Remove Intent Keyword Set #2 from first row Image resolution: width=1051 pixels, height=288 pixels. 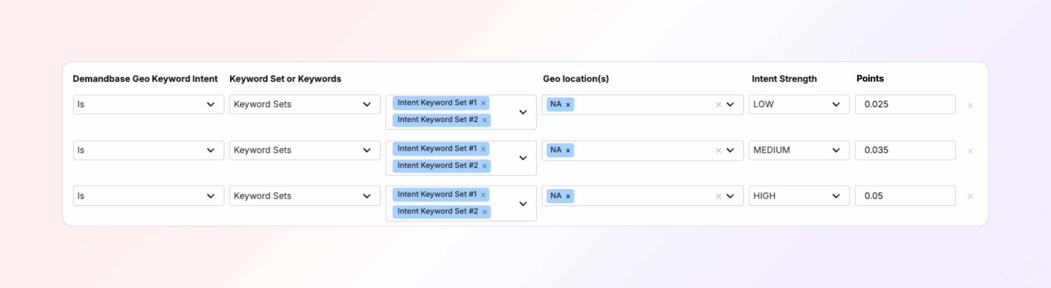(484, 120)
